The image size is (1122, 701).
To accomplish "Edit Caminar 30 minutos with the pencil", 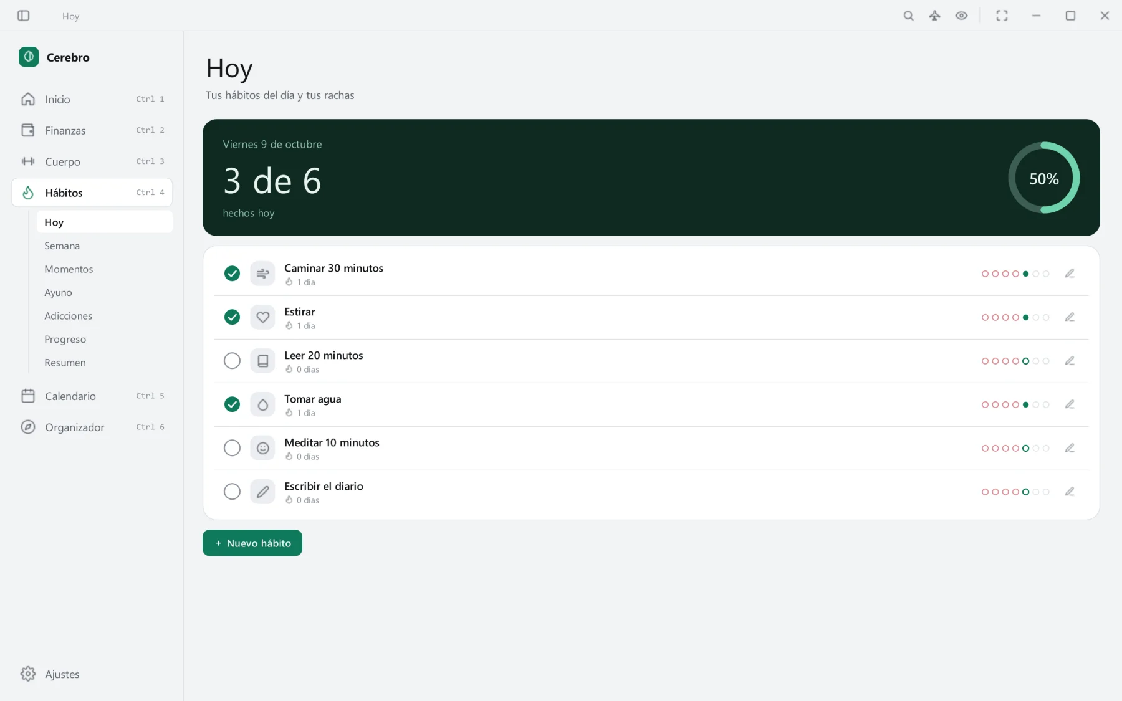I will tap(1070, 274).
